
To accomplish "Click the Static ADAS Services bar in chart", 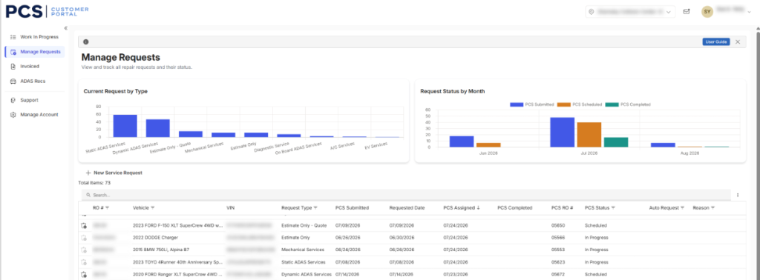I will click(125, 126).
